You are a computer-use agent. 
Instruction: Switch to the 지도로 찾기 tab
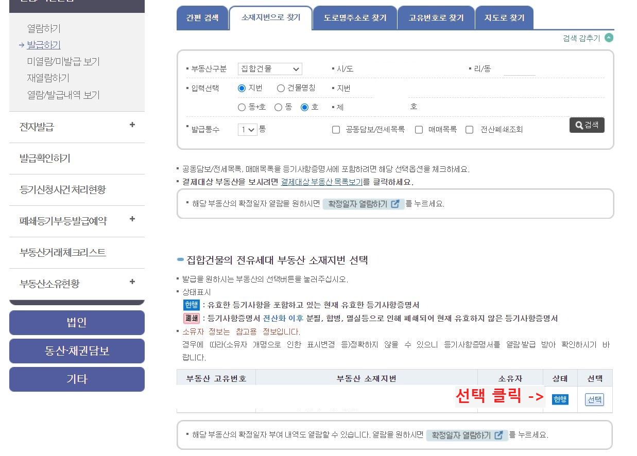coord(504,17)
